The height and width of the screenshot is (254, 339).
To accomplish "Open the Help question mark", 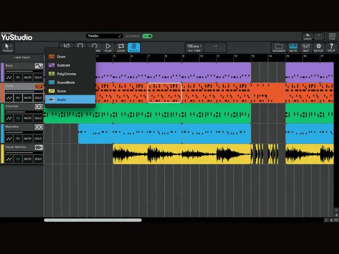I will [331, 48].
